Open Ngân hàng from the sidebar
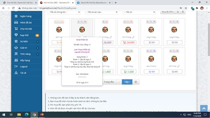The height and width of the screenshot is (118, 210). tap(27, 16)
